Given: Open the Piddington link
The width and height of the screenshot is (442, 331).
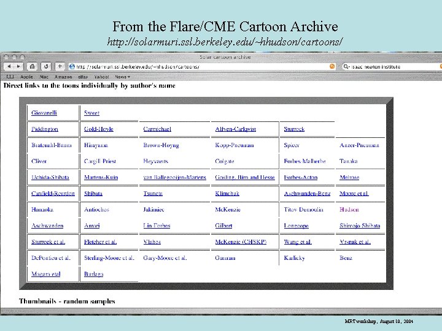Looking at the screenshot, I should [45, 129].
